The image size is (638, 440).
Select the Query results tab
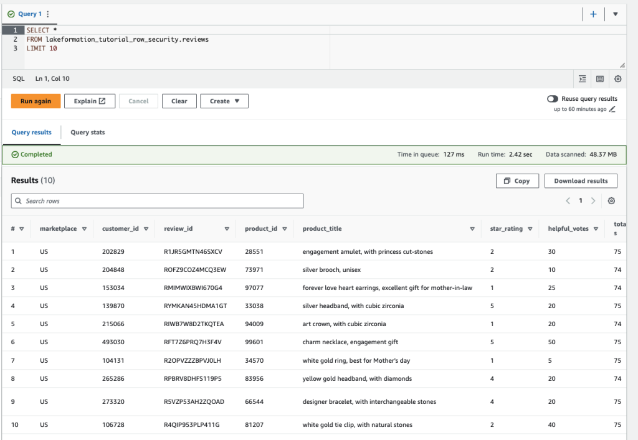pyautogui.click(x=31, y=133)
